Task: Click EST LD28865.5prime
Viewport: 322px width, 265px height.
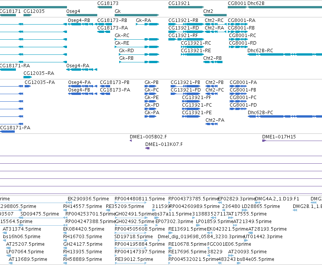Action: pos(261,206)
